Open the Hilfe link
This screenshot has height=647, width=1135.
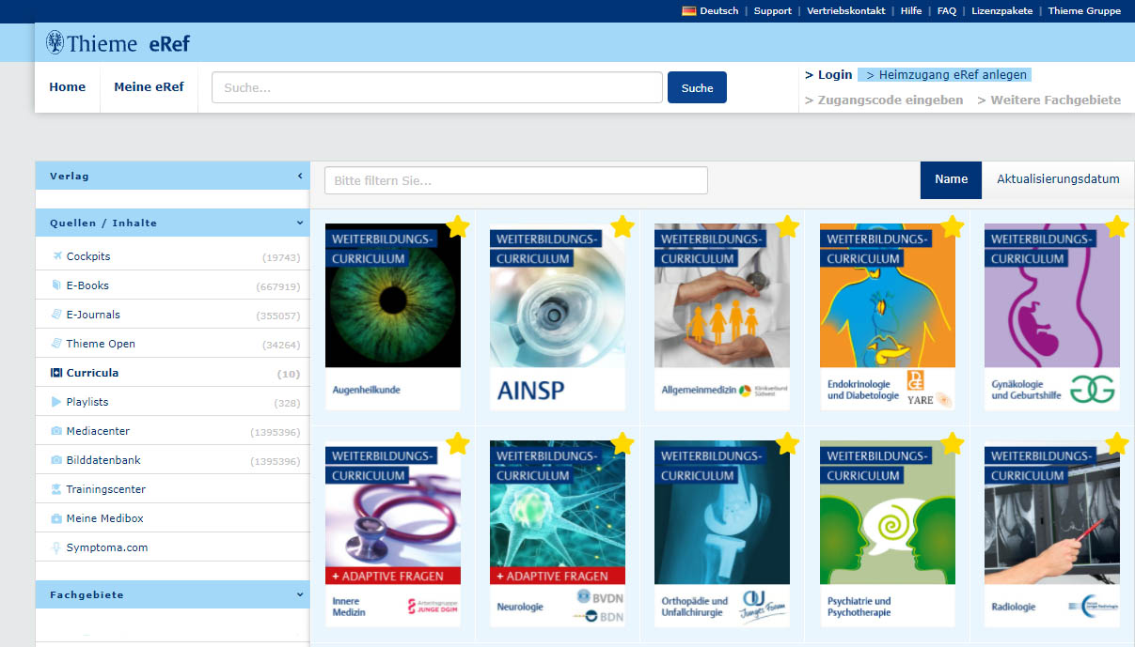pyautogui.click(x=911, y=11)
